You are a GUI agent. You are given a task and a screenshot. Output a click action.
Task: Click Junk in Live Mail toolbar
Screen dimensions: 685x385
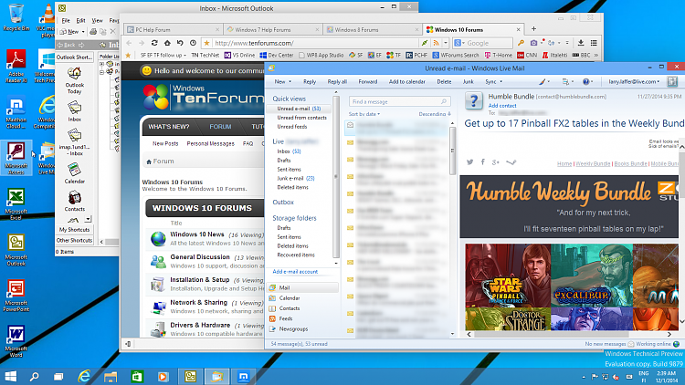point(468,81)
